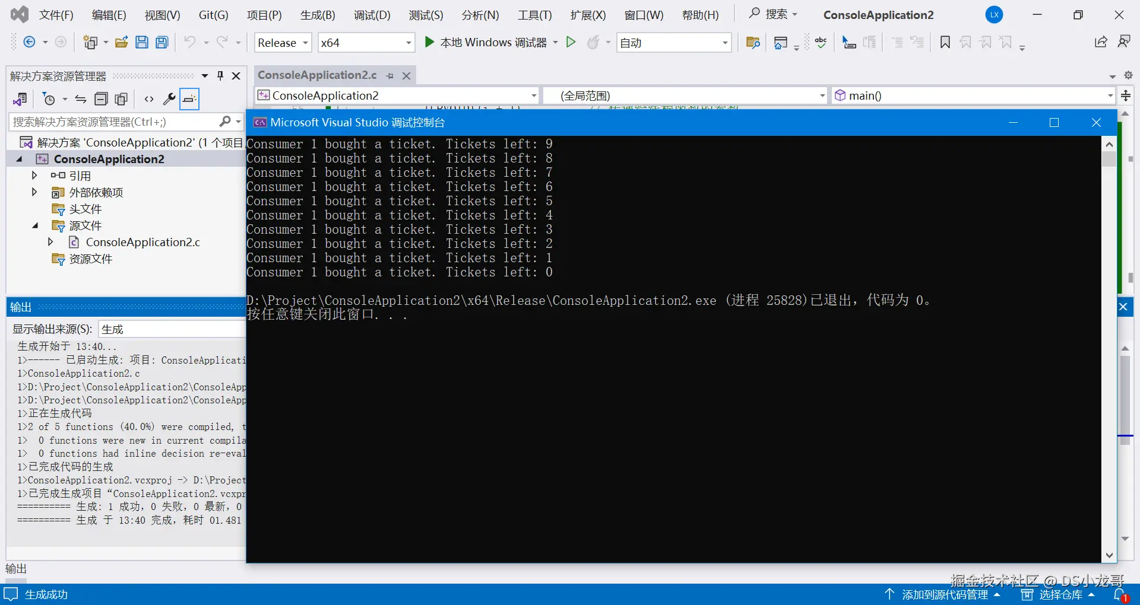Close the Solution Explorer panel
The width and height of the screenshot is (1140, 605).
click(x=236, y=75)
